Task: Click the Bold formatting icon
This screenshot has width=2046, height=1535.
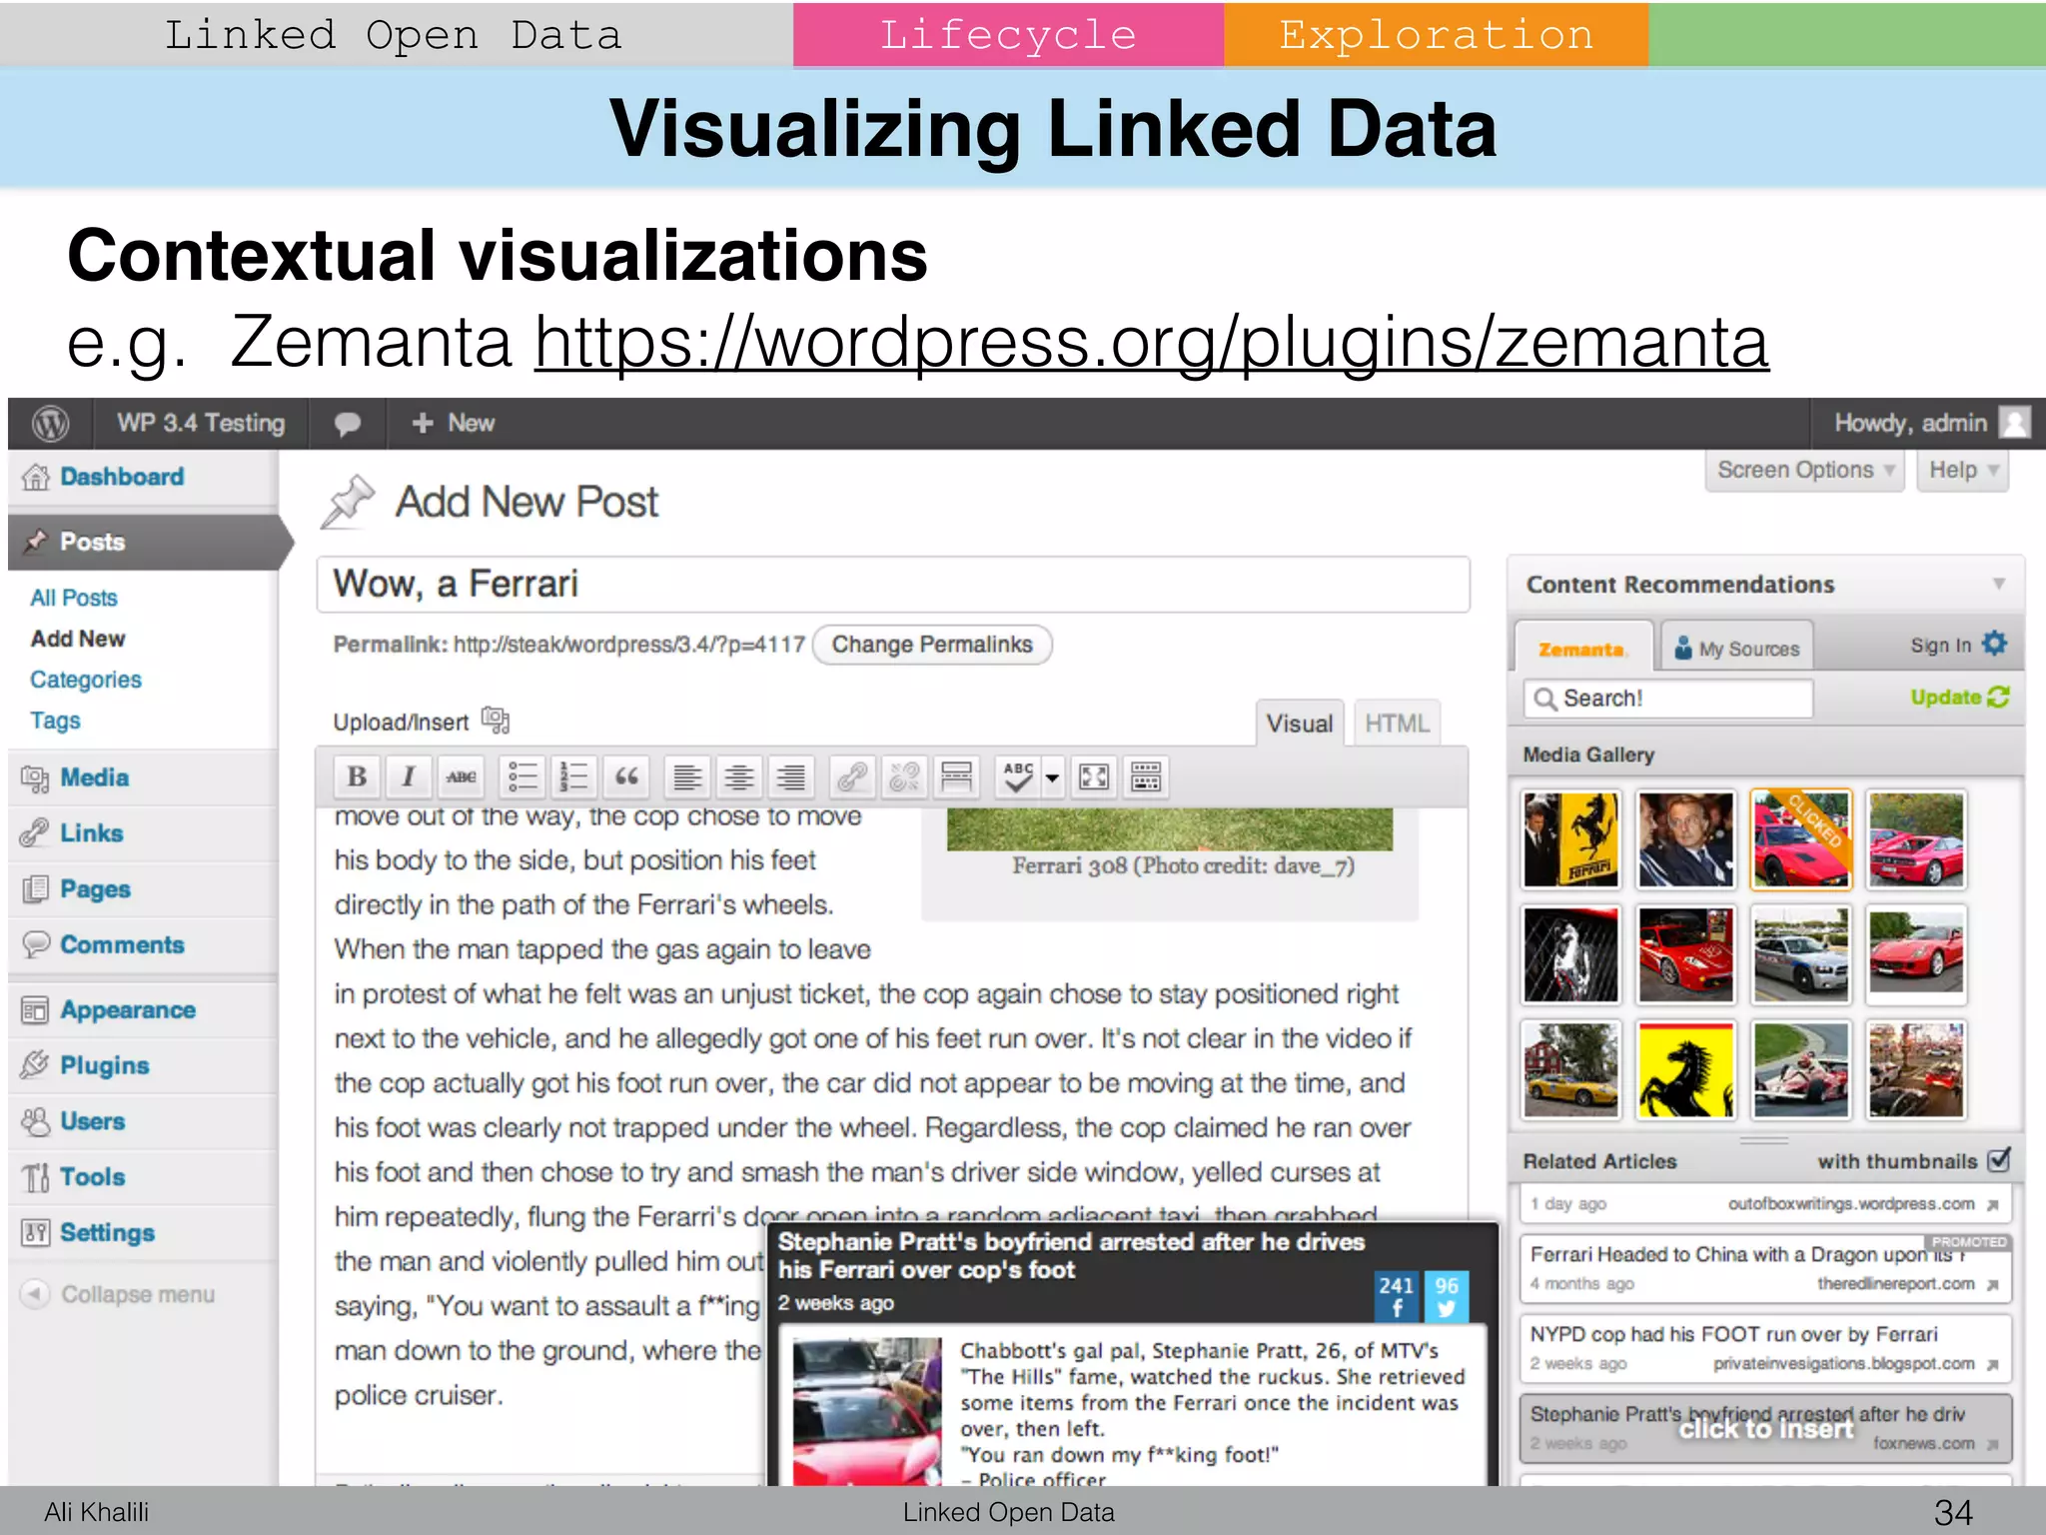Action: (357, 776)
